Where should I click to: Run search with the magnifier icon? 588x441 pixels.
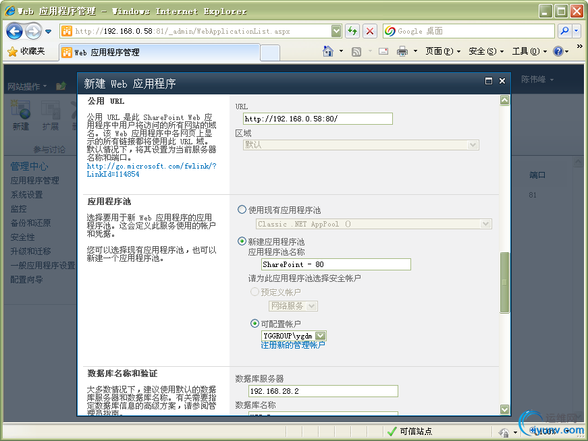564,31
